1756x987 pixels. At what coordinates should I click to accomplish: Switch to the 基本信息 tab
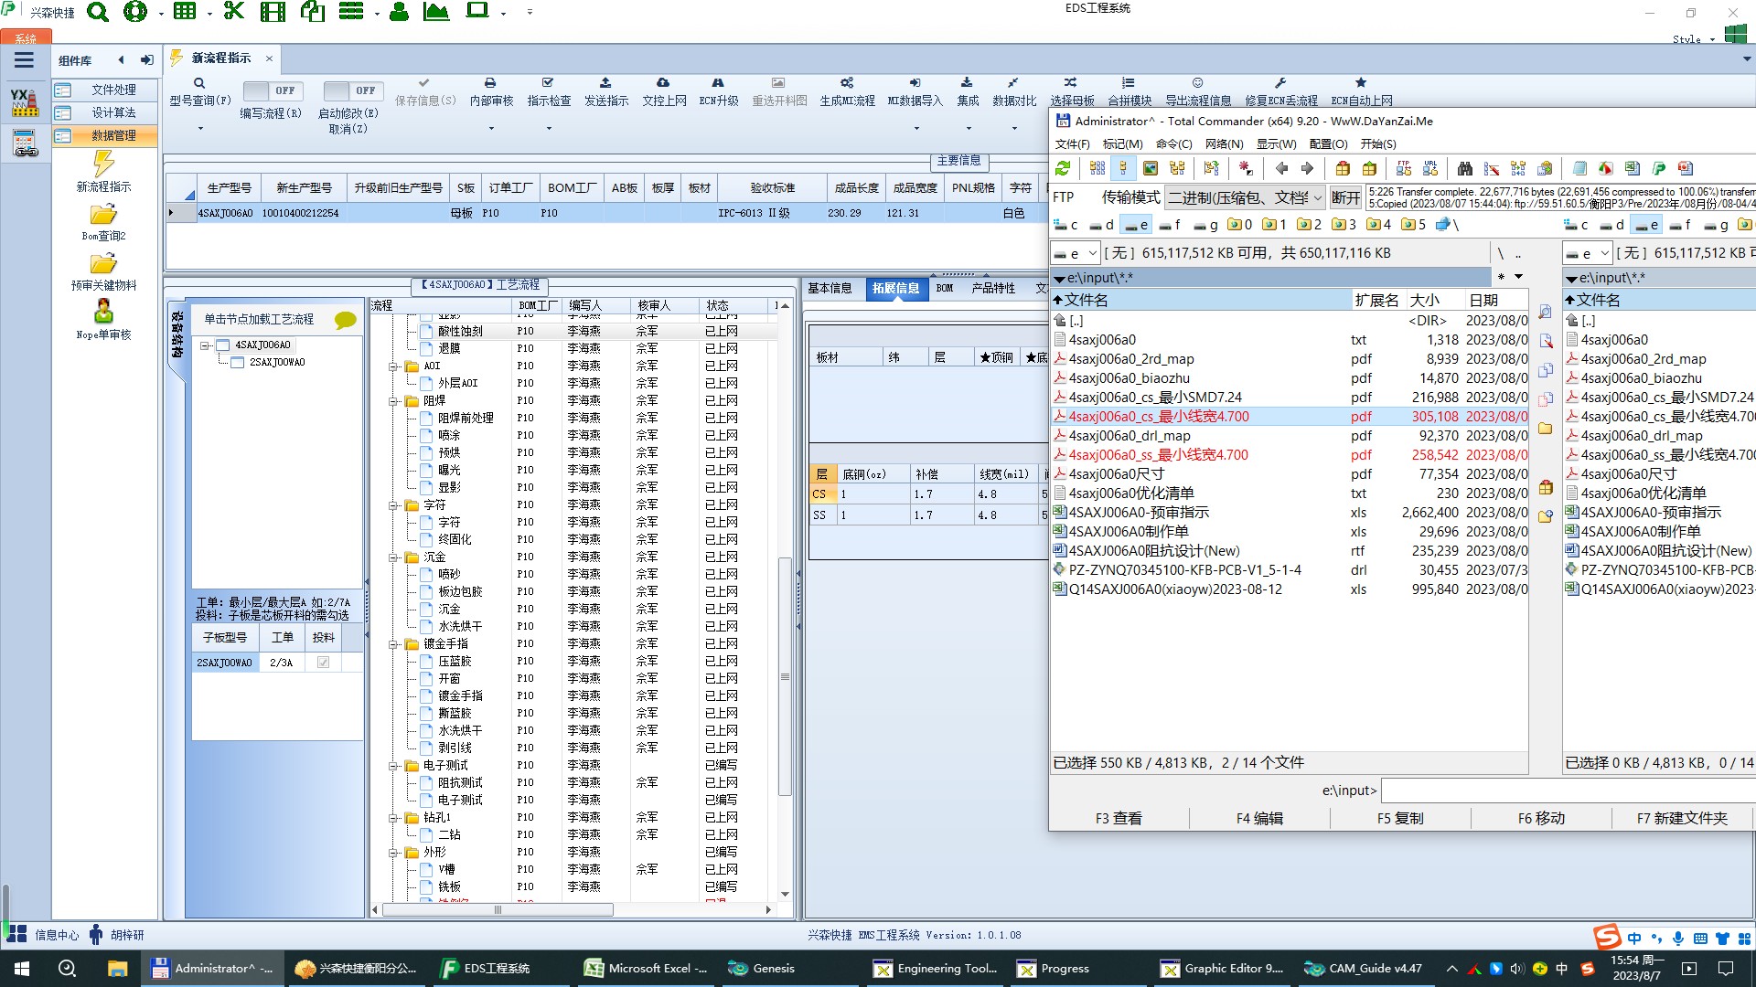[x=830, y=288]
